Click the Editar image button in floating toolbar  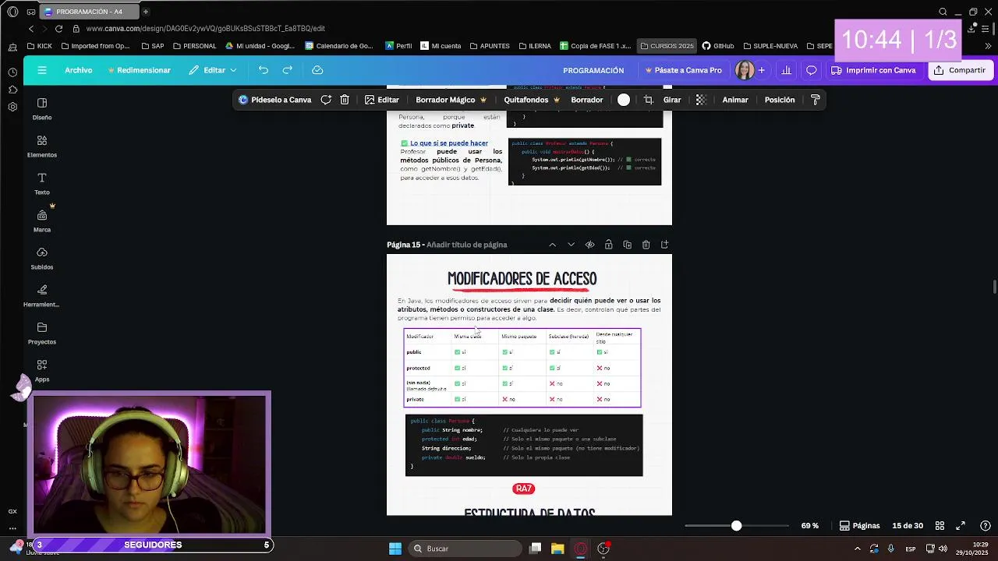coord(381,100)
